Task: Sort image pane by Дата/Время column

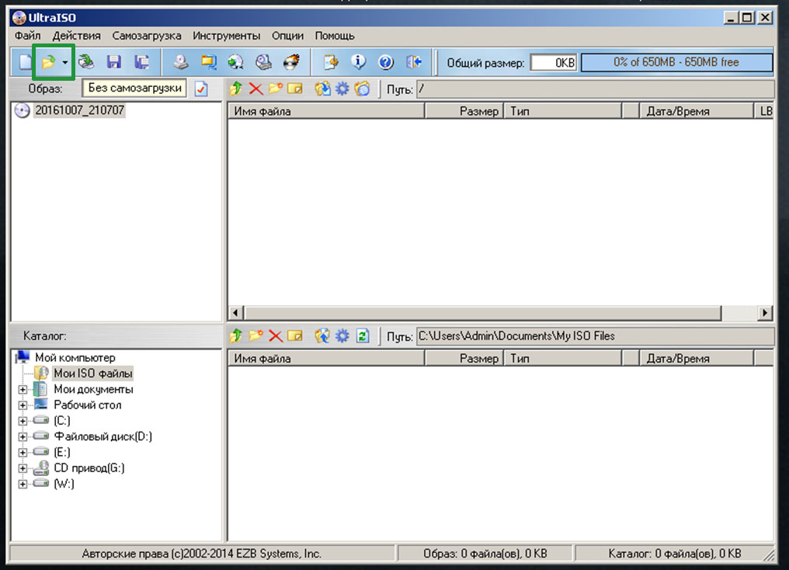Action: pos(697,111)
